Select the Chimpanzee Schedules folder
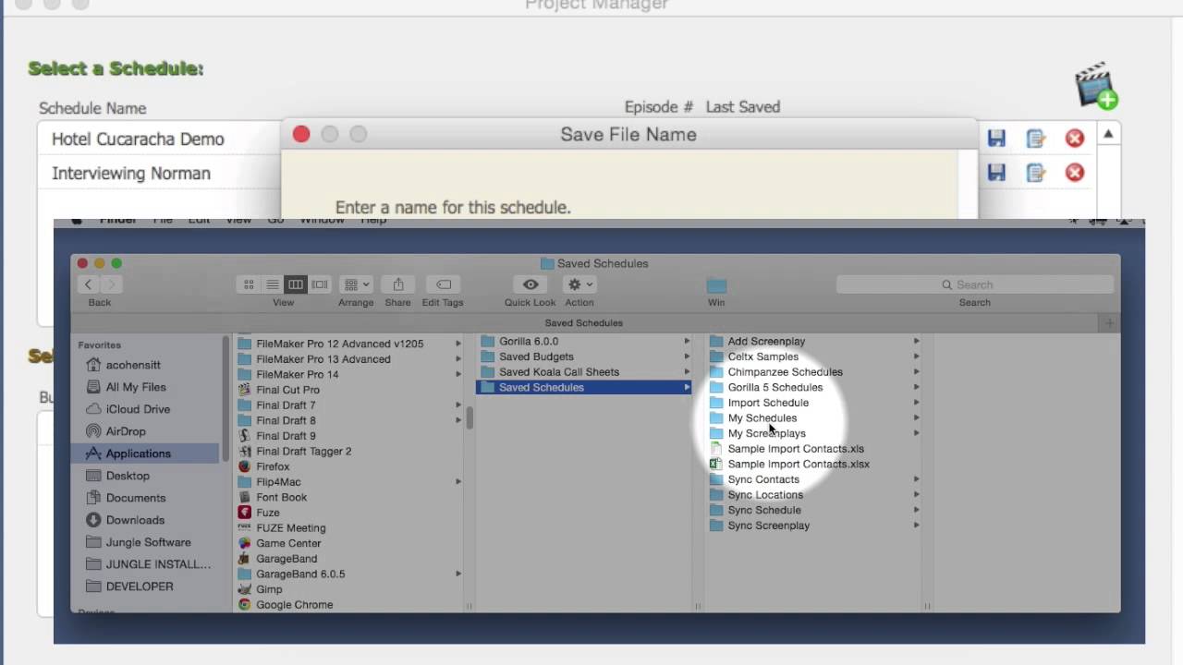This screenshot has height=665, width=1183. point(785,372)
